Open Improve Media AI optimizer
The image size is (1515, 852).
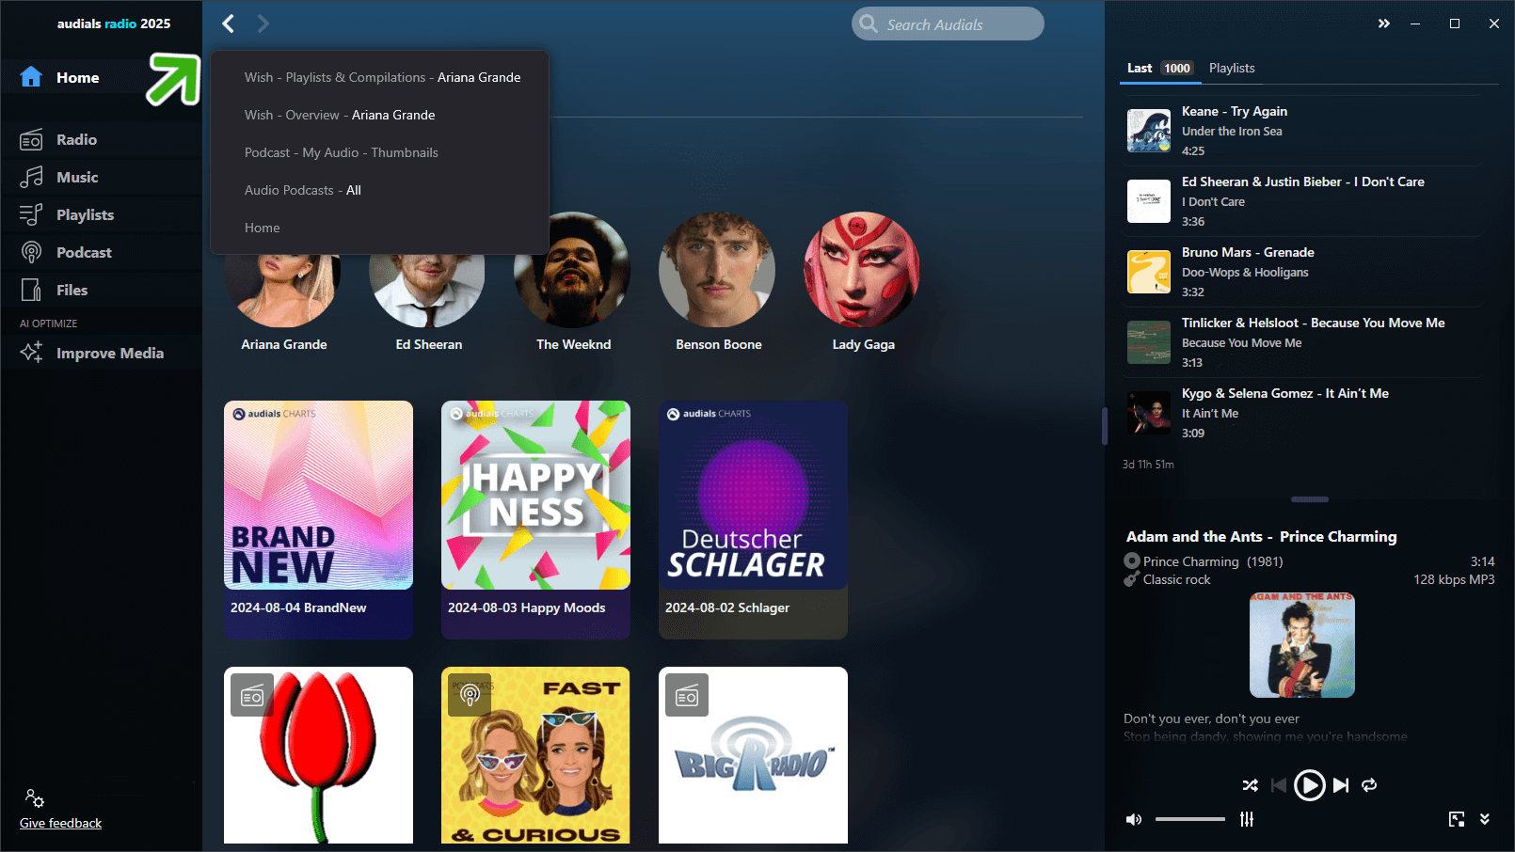[x=109, y=354]
